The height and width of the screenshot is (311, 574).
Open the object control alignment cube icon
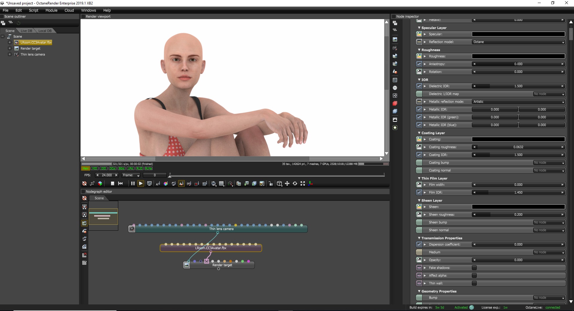(279, 184)
